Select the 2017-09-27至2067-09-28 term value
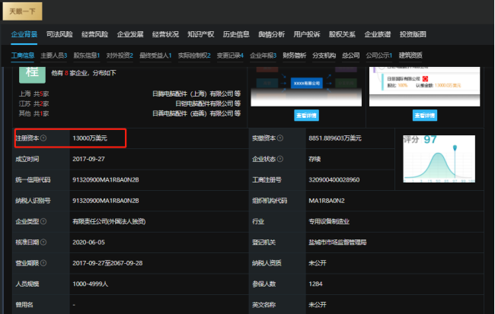The height and width of the screenshot is (314, 495). [x=107, y=263]
